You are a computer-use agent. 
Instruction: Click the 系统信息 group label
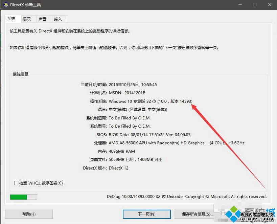21,74
